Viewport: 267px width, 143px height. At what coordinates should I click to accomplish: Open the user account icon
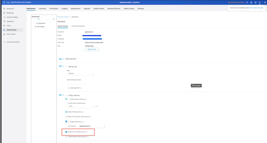[265, 2]
